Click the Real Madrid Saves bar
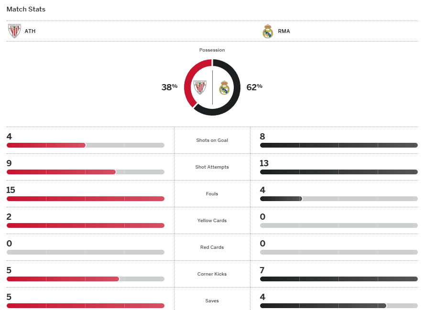 tap(323, 306)
